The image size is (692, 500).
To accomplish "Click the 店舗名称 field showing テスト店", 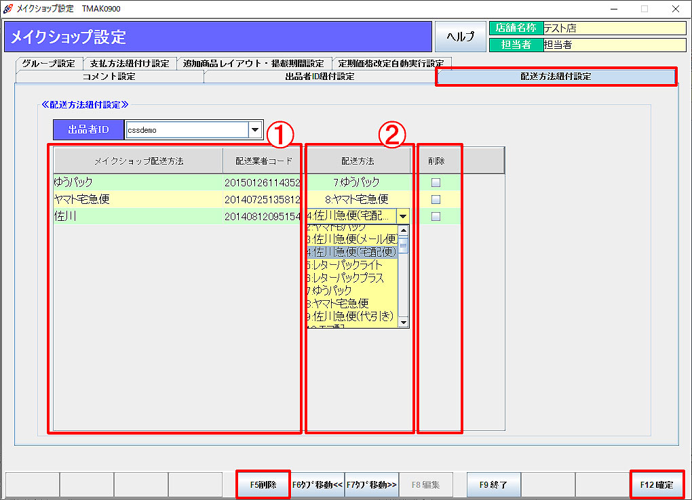I will (x=615, y=28).
